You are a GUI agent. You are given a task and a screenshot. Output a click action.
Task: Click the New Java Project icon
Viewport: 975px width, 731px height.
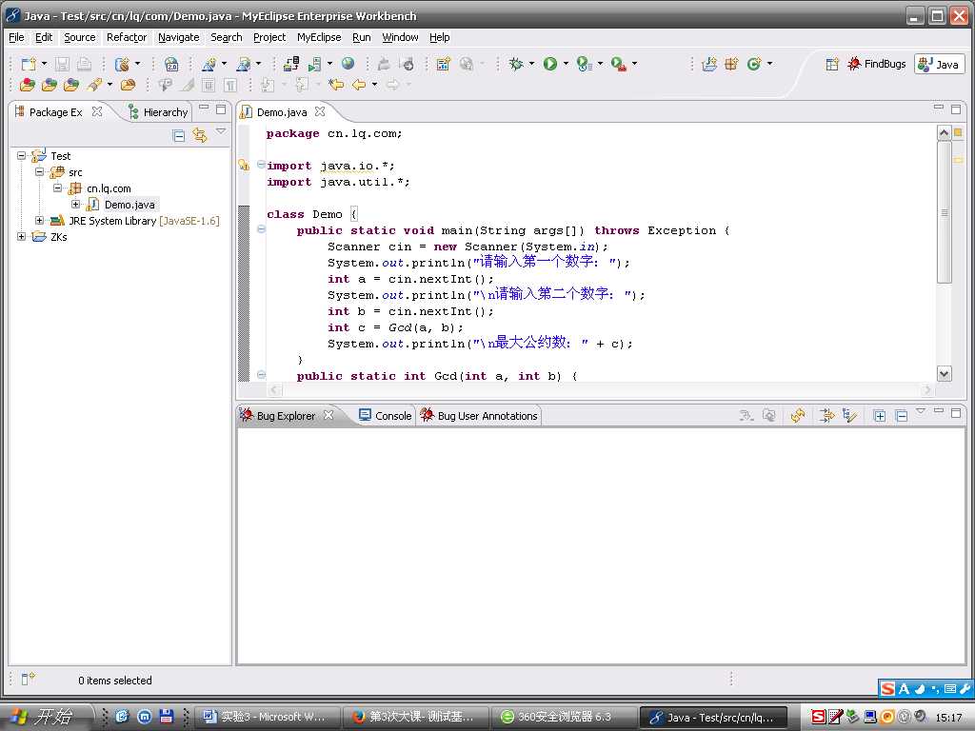tap(709, 64)
